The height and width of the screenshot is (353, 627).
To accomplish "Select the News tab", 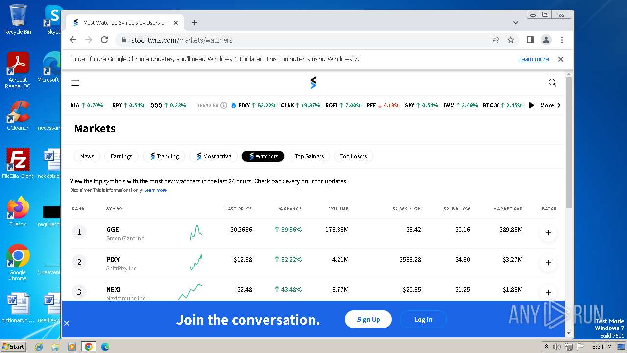I will pyautogui.click(x=87, y=156).
